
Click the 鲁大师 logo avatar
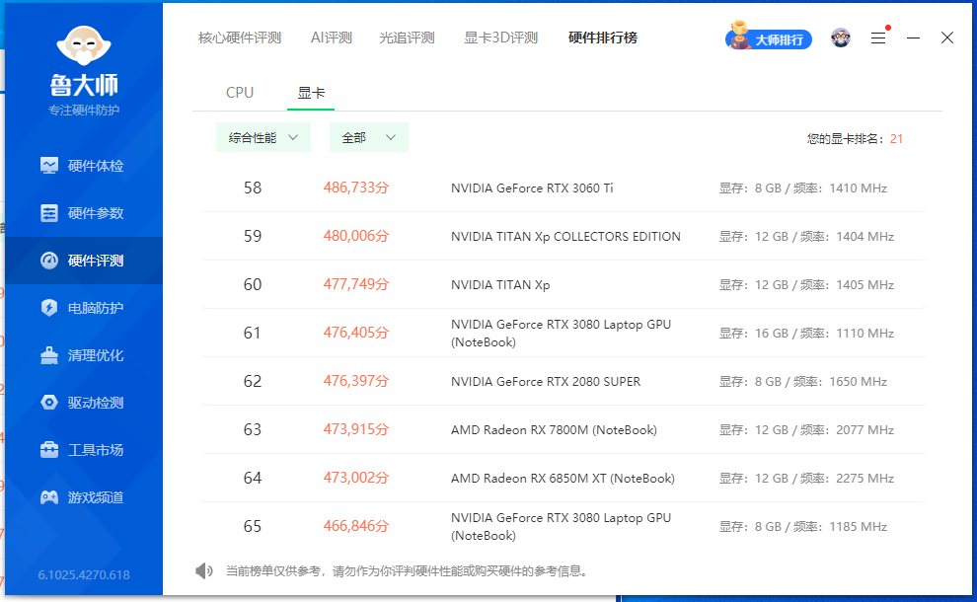tap(84, 44)
